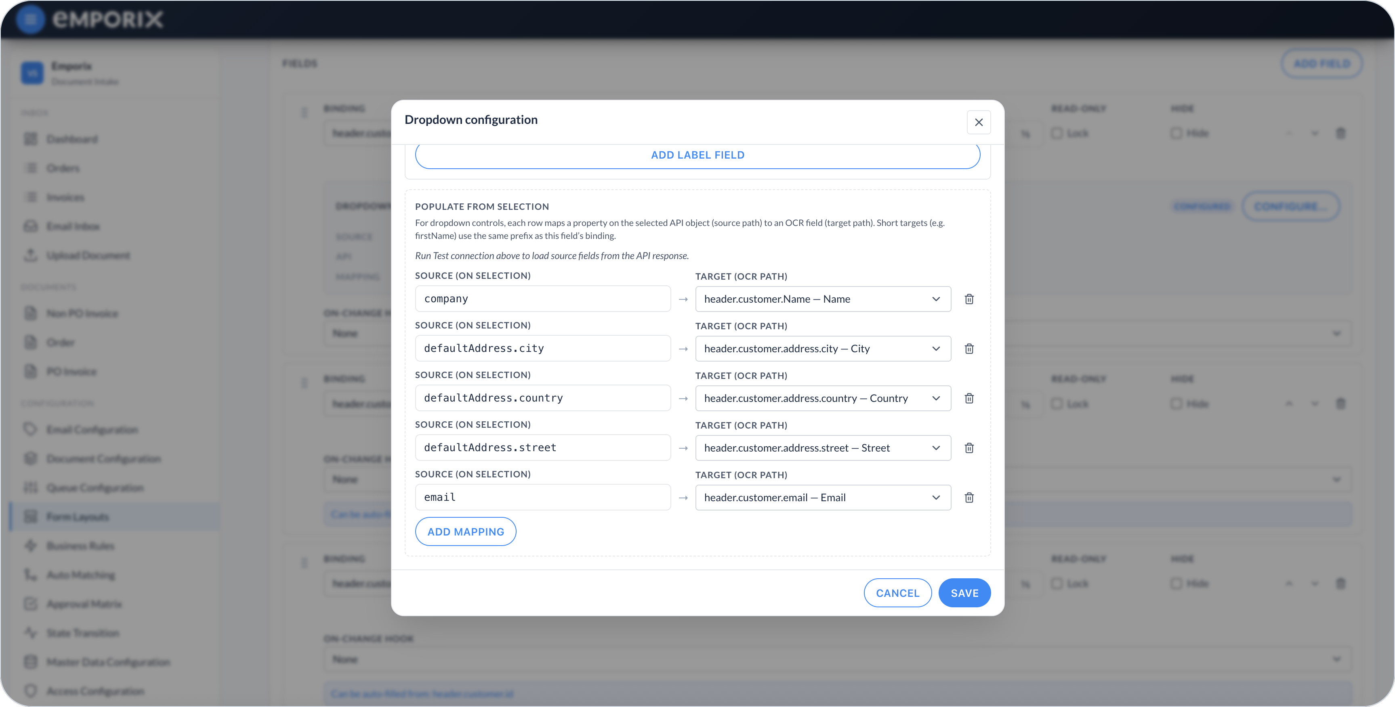Delete the defaultAddress.city mapping row
The width and height of the screenshot is (1395, 707).
click(969, 349)
